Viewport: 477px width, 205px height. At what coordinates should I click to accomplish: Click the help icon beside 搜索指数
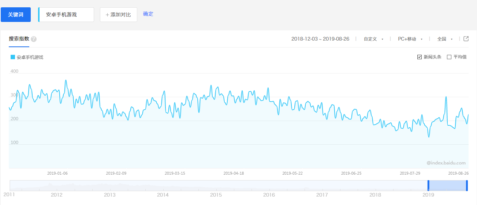pyautogui.click(x=34, y=39)
